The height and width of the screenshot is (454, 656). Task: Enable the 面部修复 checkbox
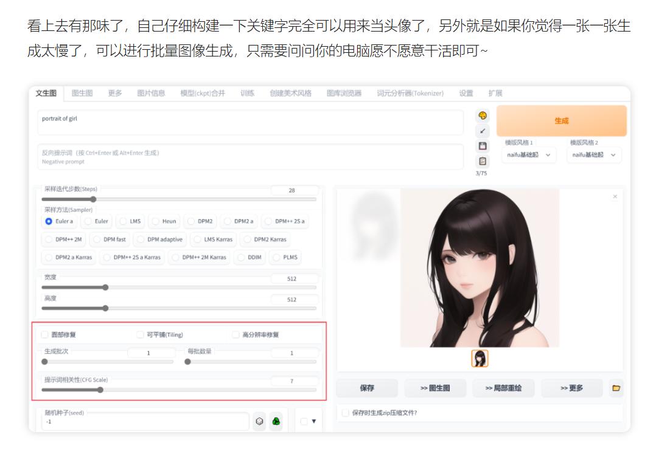tap(45, 334)
